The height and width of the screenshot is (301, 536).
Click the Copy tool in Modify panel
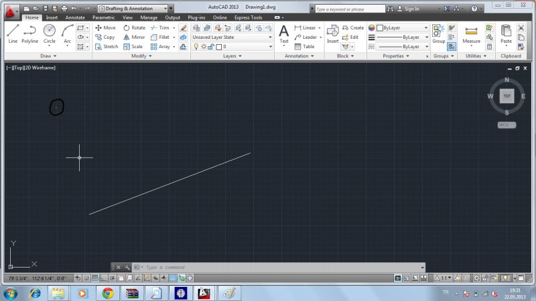pyautogui.click(x=105, y=37)
